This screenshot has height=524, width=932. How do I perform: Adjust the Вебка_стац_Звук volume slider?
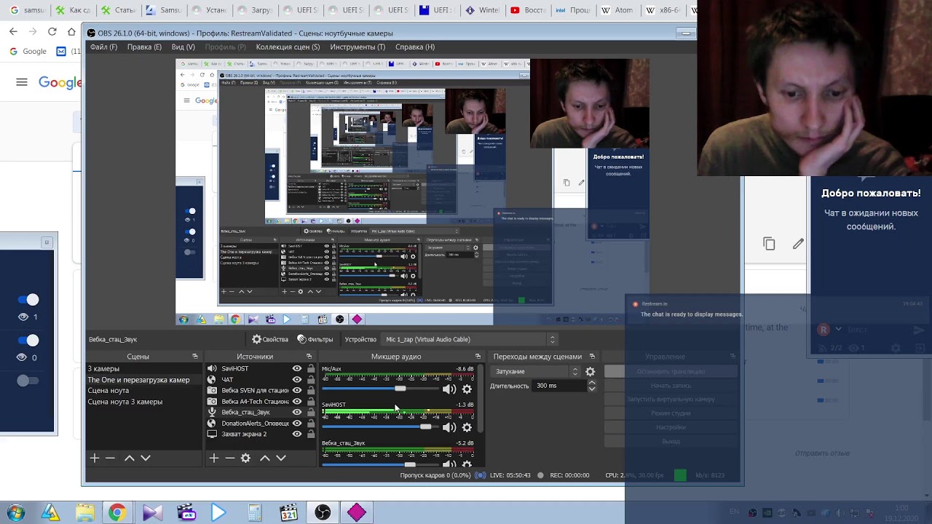coord(409,464)
